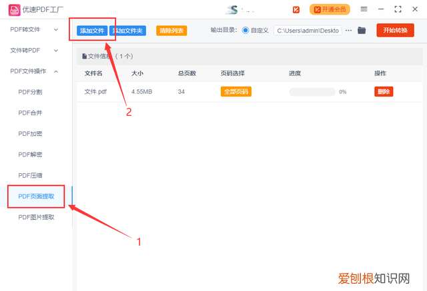Image resolution: width=427 pixels, height=291 pixels.
Task: Select PDF图片提取 in sidebar
Action: 36,217
